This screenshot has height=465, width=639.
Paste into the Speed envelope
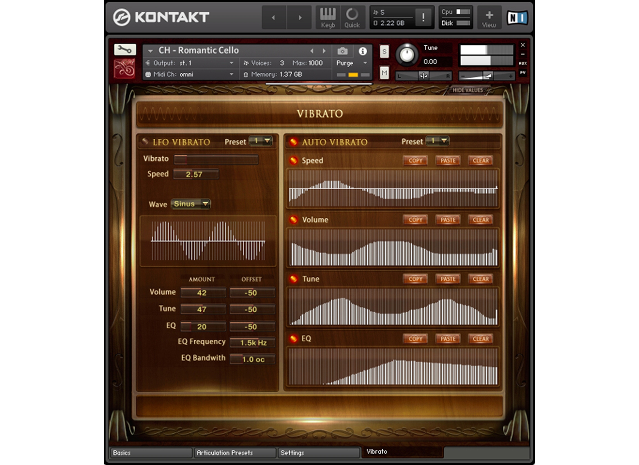point(448,160)
